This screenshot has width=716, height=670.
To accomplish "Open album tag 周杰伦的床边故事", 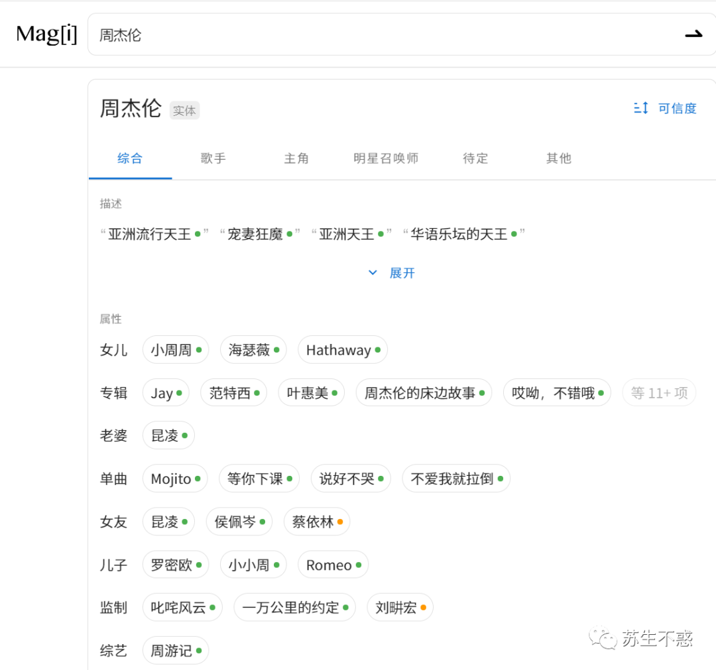I will click(424, 392).
